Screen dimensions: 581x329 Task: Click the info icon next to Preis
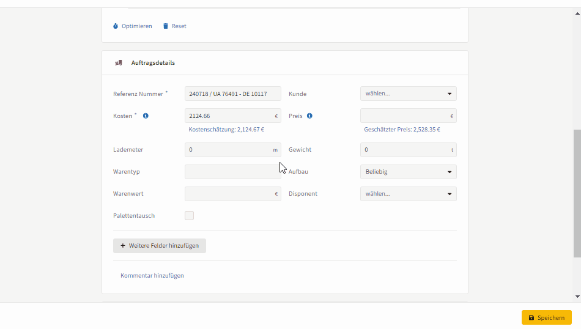pyautogui.click(x=309, y=116)
